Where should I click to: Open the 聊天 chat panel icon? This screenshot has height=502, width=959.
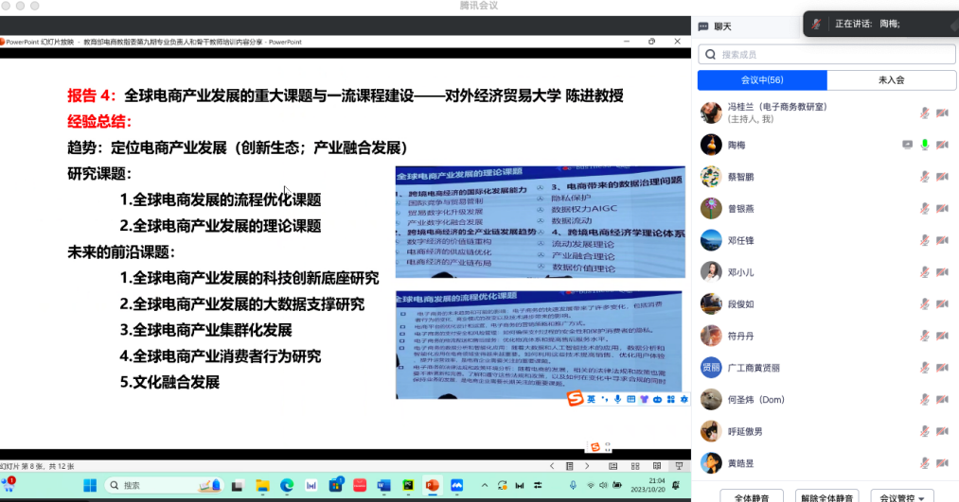(703, 26)
